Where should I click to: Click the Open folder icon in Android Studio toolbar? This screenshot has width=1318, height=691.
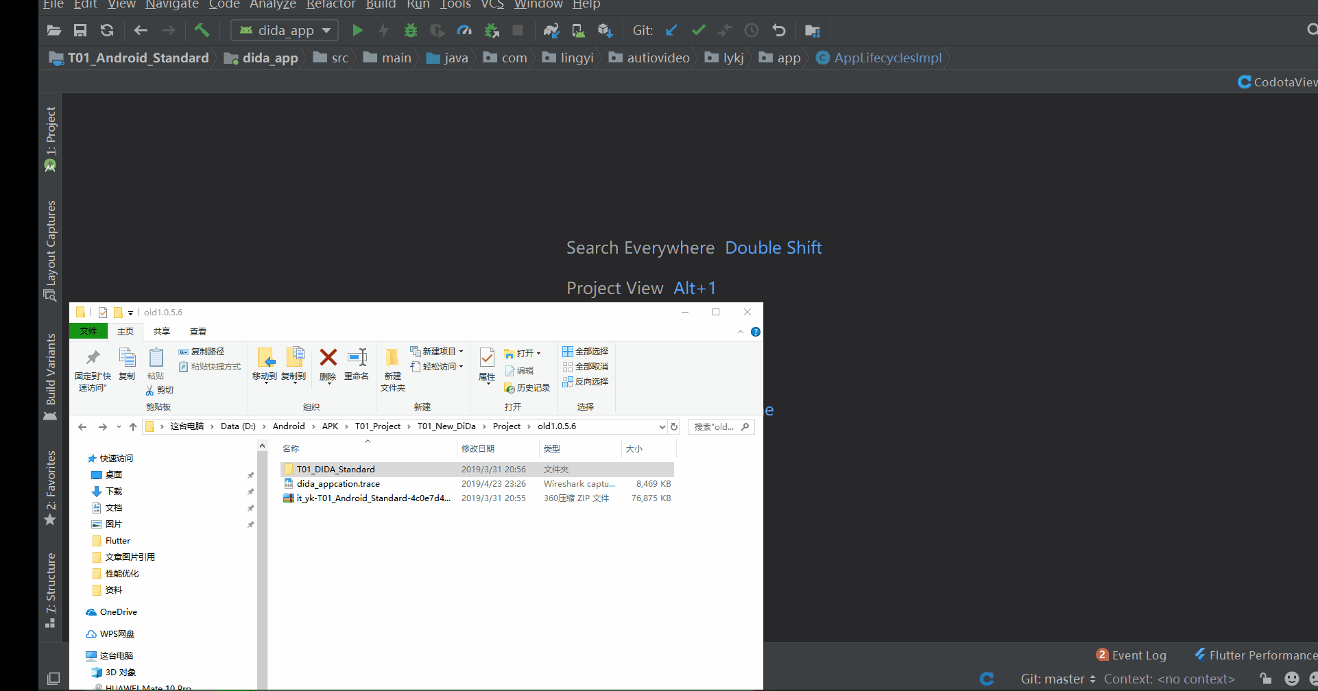click(54, 30)
